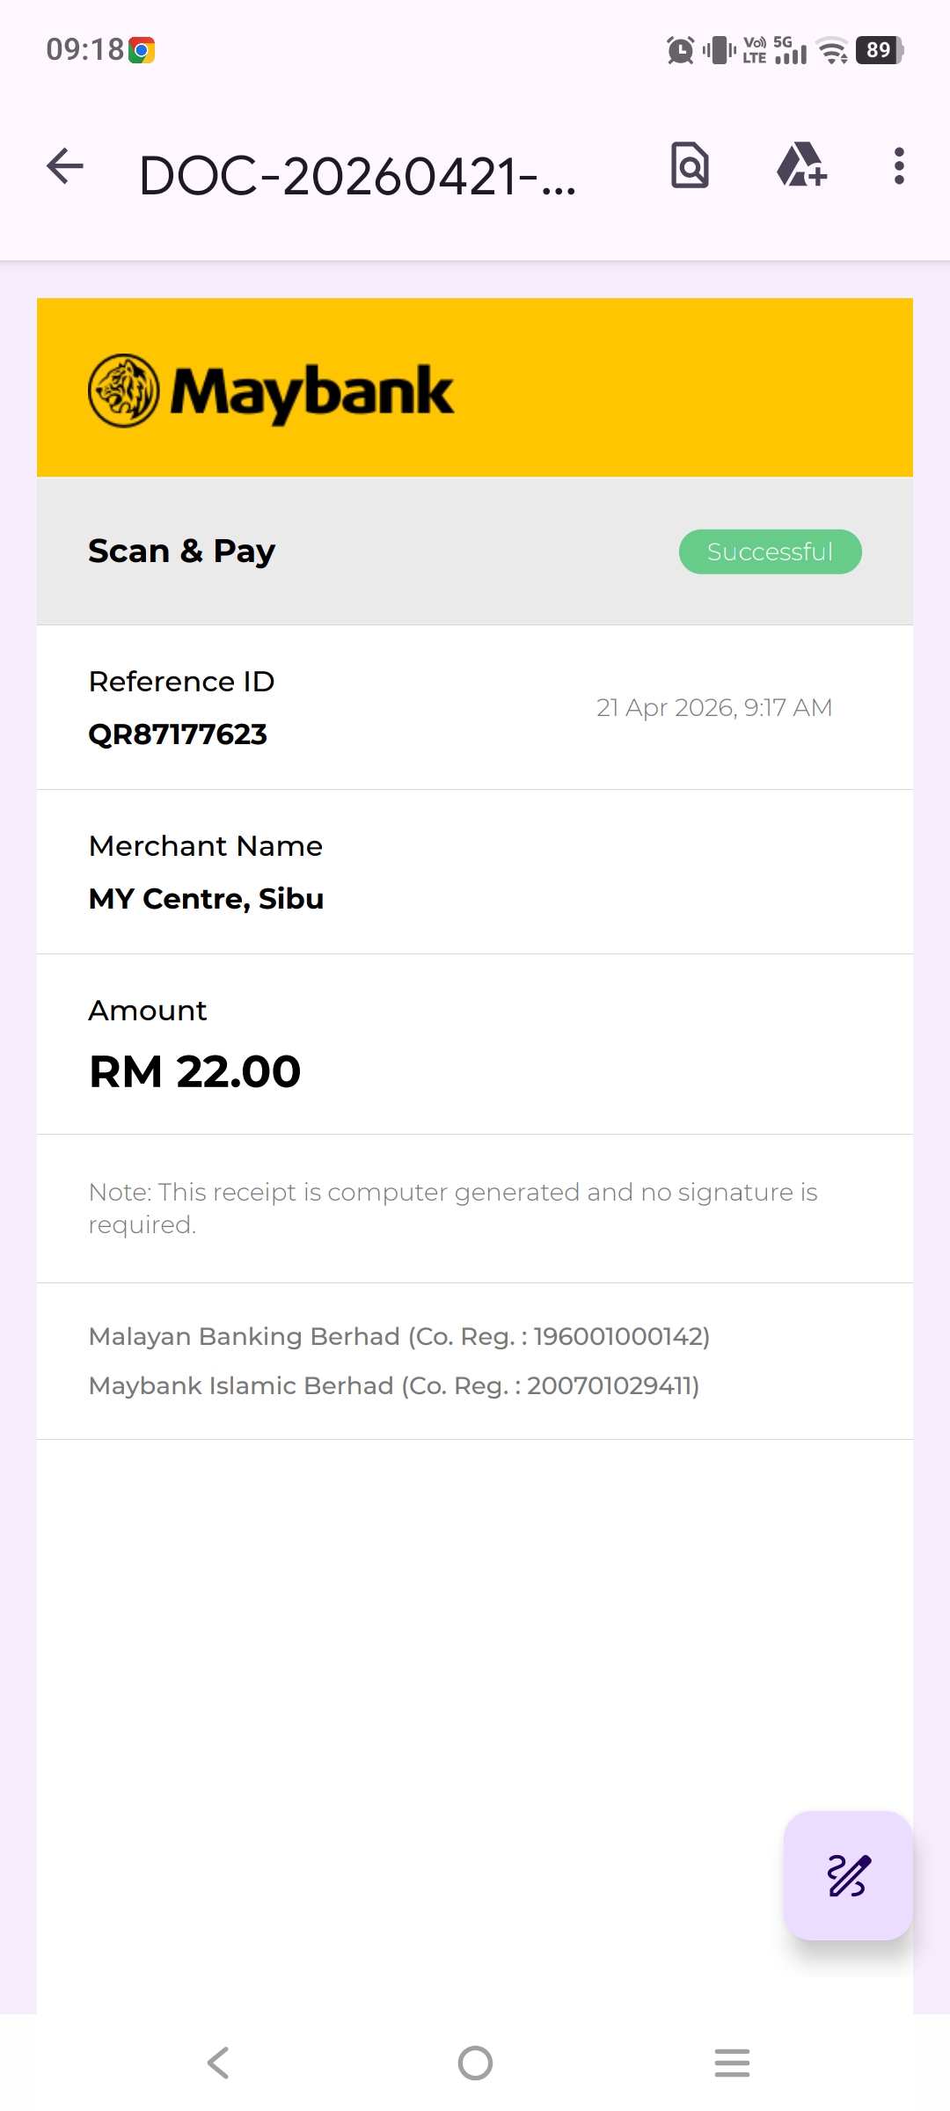Tap the add to Google Drive icon
Viewport: 950px width, 2111px height.
[801, 165]
